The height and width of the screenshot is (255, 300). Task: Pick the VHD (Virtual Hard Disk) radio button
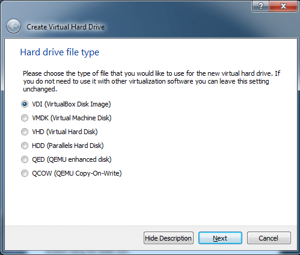coord(25,132)
